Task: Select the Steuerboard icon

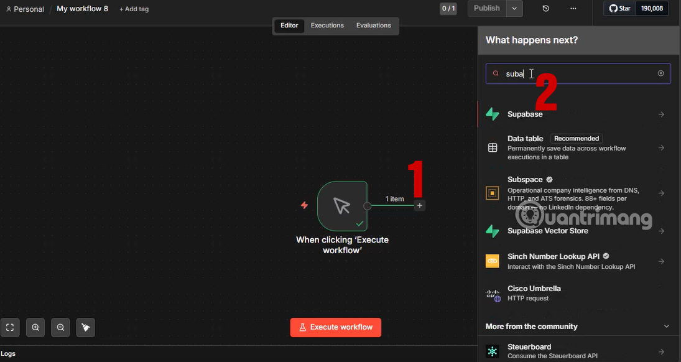Action: [493, 351]
